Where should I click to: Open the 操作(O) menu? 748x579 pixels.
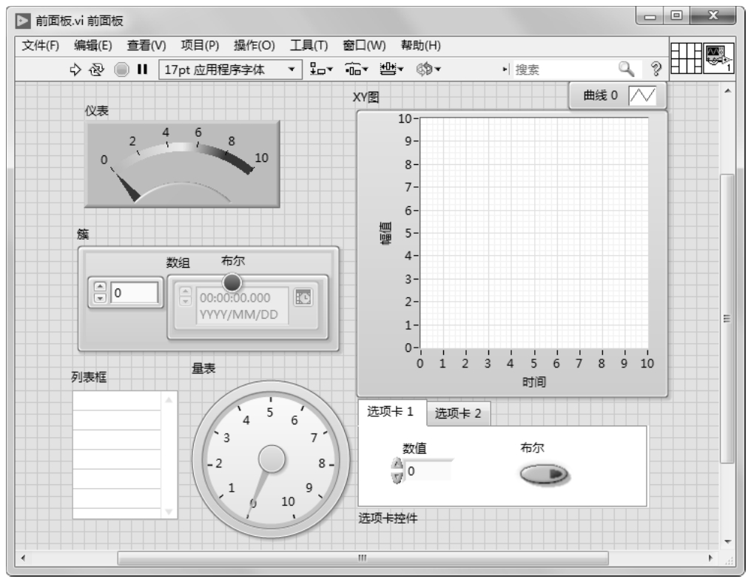point(255,45)
